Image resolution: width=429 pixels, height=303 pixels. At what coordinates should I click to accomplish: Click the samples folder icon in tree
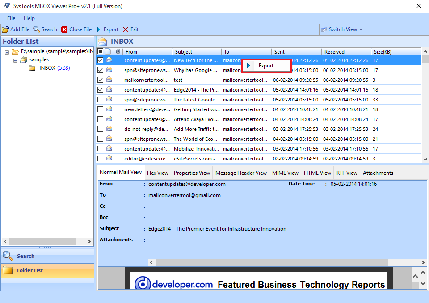[24, 59]
